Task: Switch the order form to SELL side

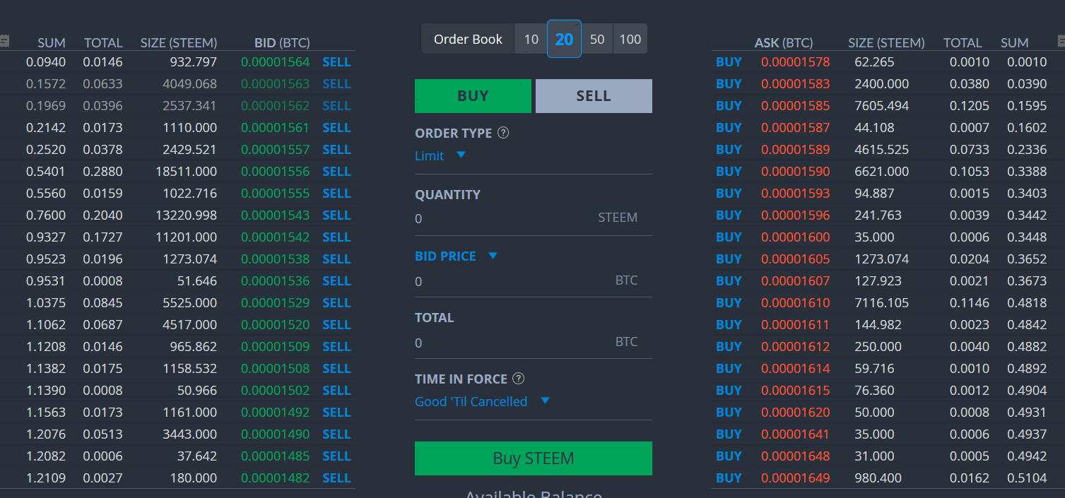Action: click(x=594, y=96)
